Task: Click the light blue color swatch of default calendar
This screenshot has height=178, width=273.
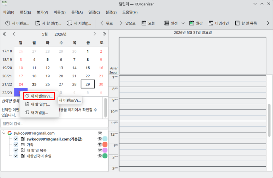Action: click(105, 139)
